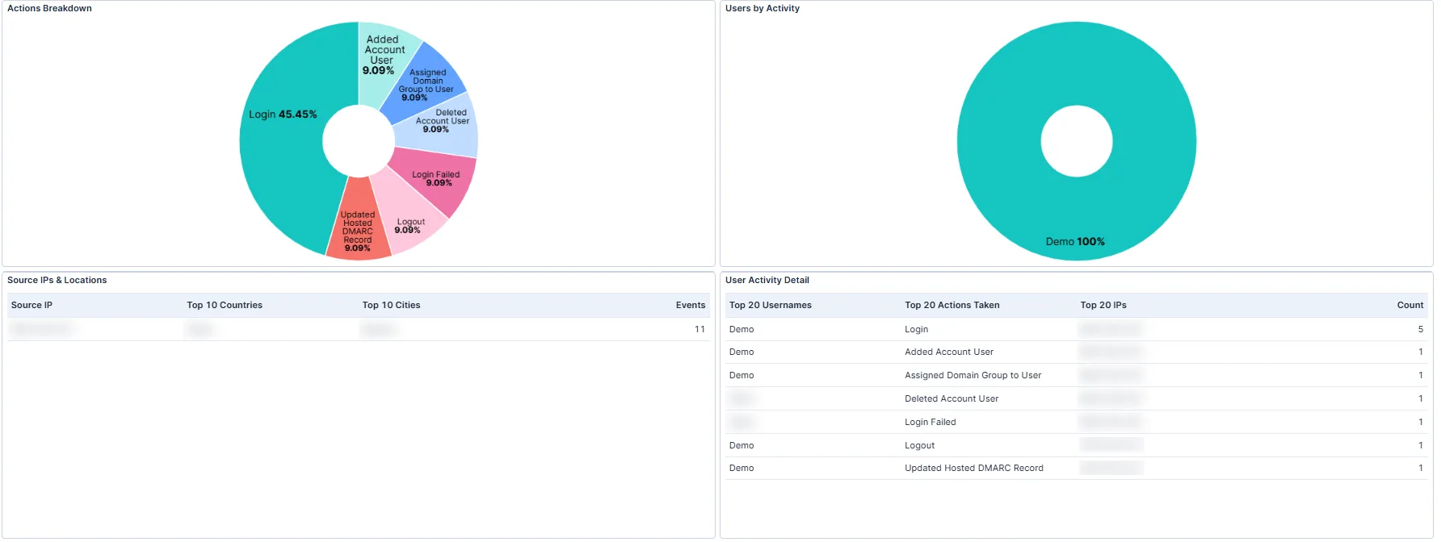Click the Added Account User table cell
This screenshot has height=542, width=1441.
click(x=949, y=352)
